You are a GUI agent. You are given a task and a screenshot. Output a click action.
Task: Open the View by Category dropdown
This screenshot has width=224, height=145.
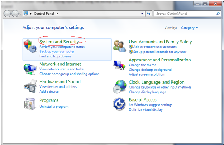click(x=190, y=28)
